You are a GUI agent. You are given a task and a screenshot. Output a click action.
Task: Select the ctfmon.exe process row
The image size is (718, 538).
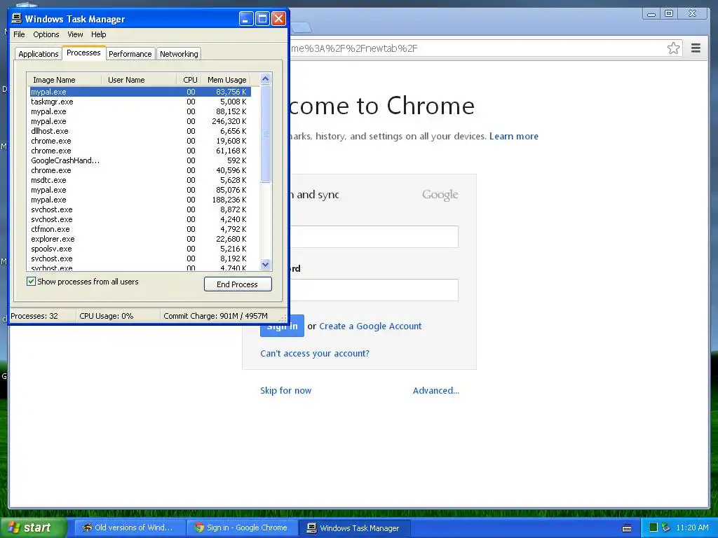pyautogui.click(x=140, y=229)
